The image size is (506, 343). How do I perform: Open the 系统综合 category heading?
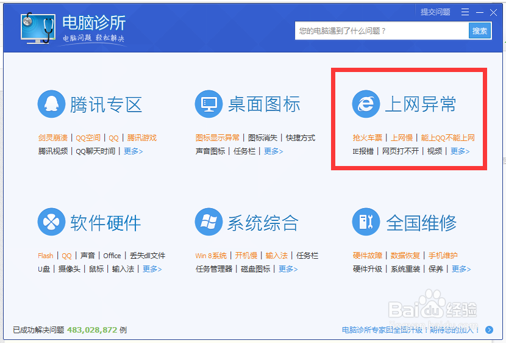(x=263, y=223)
